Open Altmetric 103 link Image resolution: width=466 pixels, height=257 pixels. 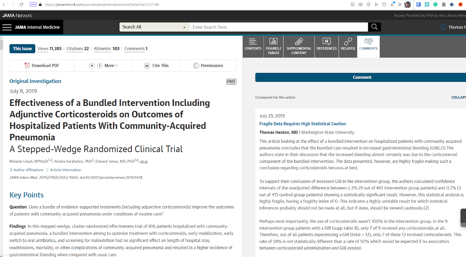pos(107,49)
